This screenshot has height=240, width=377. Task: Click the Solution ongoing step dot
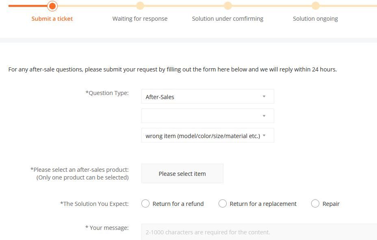pos(316,6)
